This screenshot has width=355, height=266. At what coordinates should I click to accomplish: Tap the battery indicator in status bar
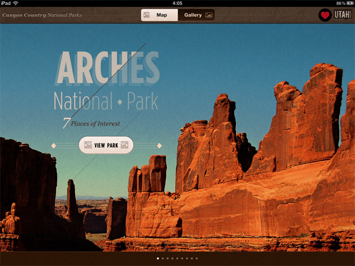point(349,3)
